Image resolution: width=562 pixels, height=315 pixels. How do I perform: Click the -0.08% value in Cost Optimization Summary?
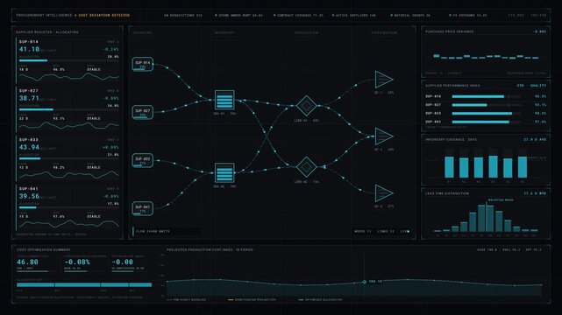[x=77, y=262]
